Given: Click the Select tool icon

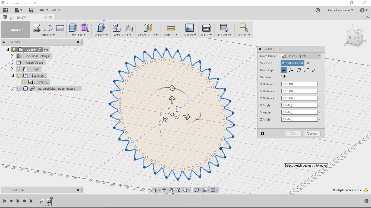Looking at the screenshot, I should coord(244,28).
